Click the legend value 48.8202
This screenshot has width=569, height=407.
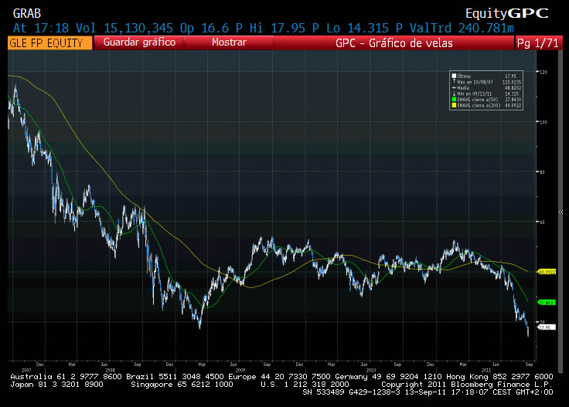click(x=513, y=88)
